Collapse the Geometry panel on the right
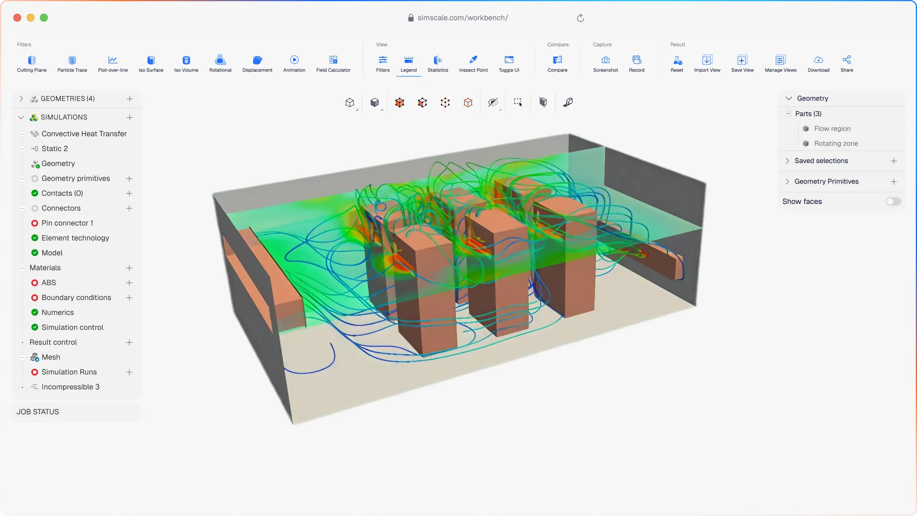This screenshot has width=917, height=516. (789, 98)
